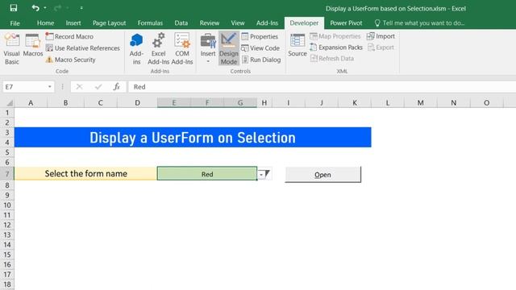The image size is (516, 290).
Task: Open the data validation dropdown arrow beside Red
Action: [x=261, y=174]
